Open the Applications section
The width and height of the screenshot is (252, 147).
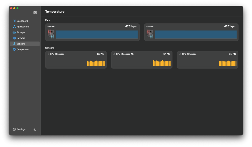[x=25, y=27]
